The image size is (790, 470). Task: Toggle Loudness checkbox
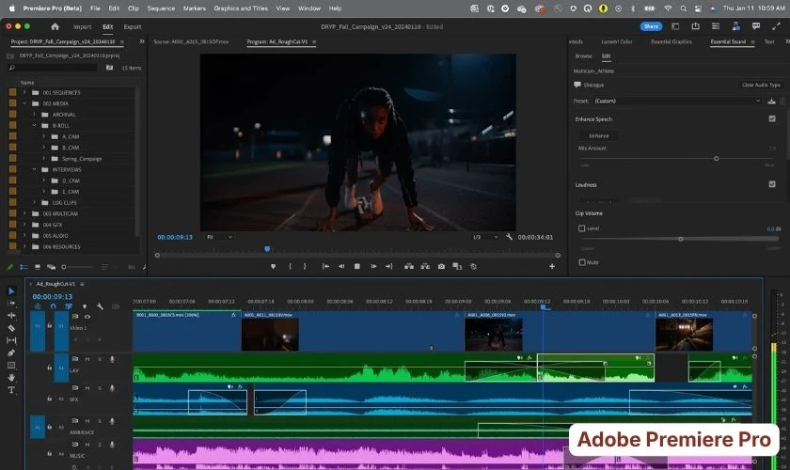click(x=772, y=184)
